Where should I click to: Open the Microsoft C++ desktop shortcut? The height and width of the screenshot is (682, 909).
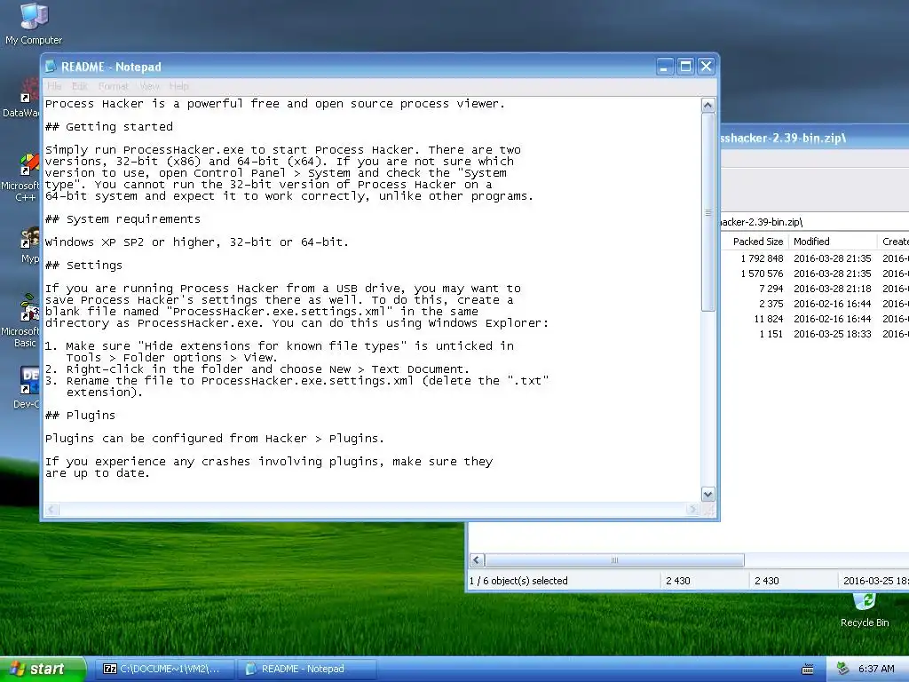tap(23, 178)
